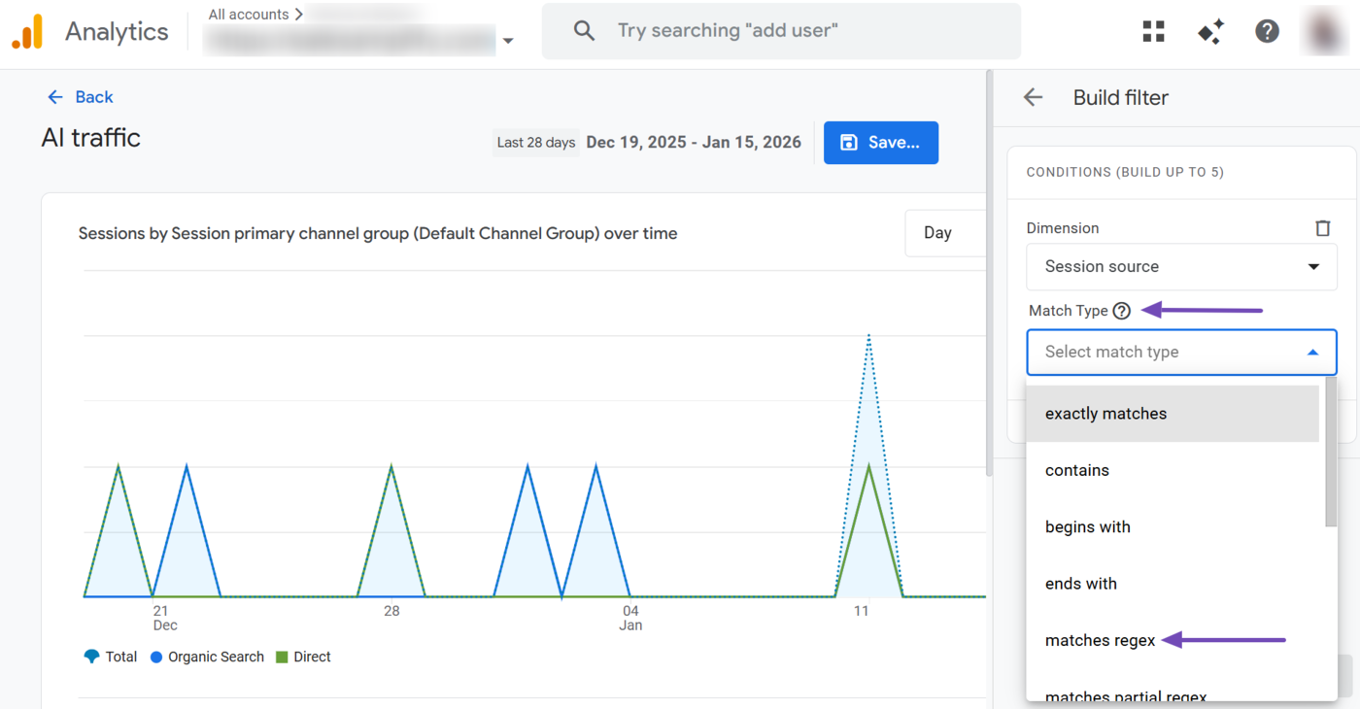
Task: Open the Google apps grid icon
Action: (1153, 31)
